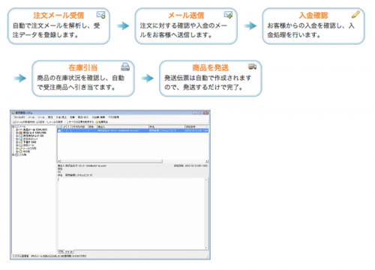
Task: Expand the 未読メール folder node
Action: (17, 129)
